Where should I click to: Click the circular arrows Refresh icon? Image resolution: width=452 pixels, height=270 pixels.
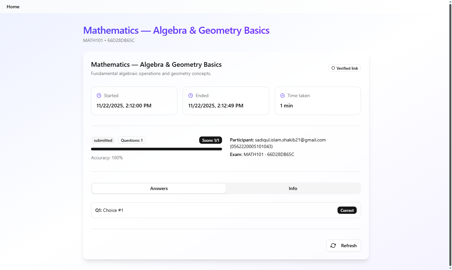pos(333,246)
